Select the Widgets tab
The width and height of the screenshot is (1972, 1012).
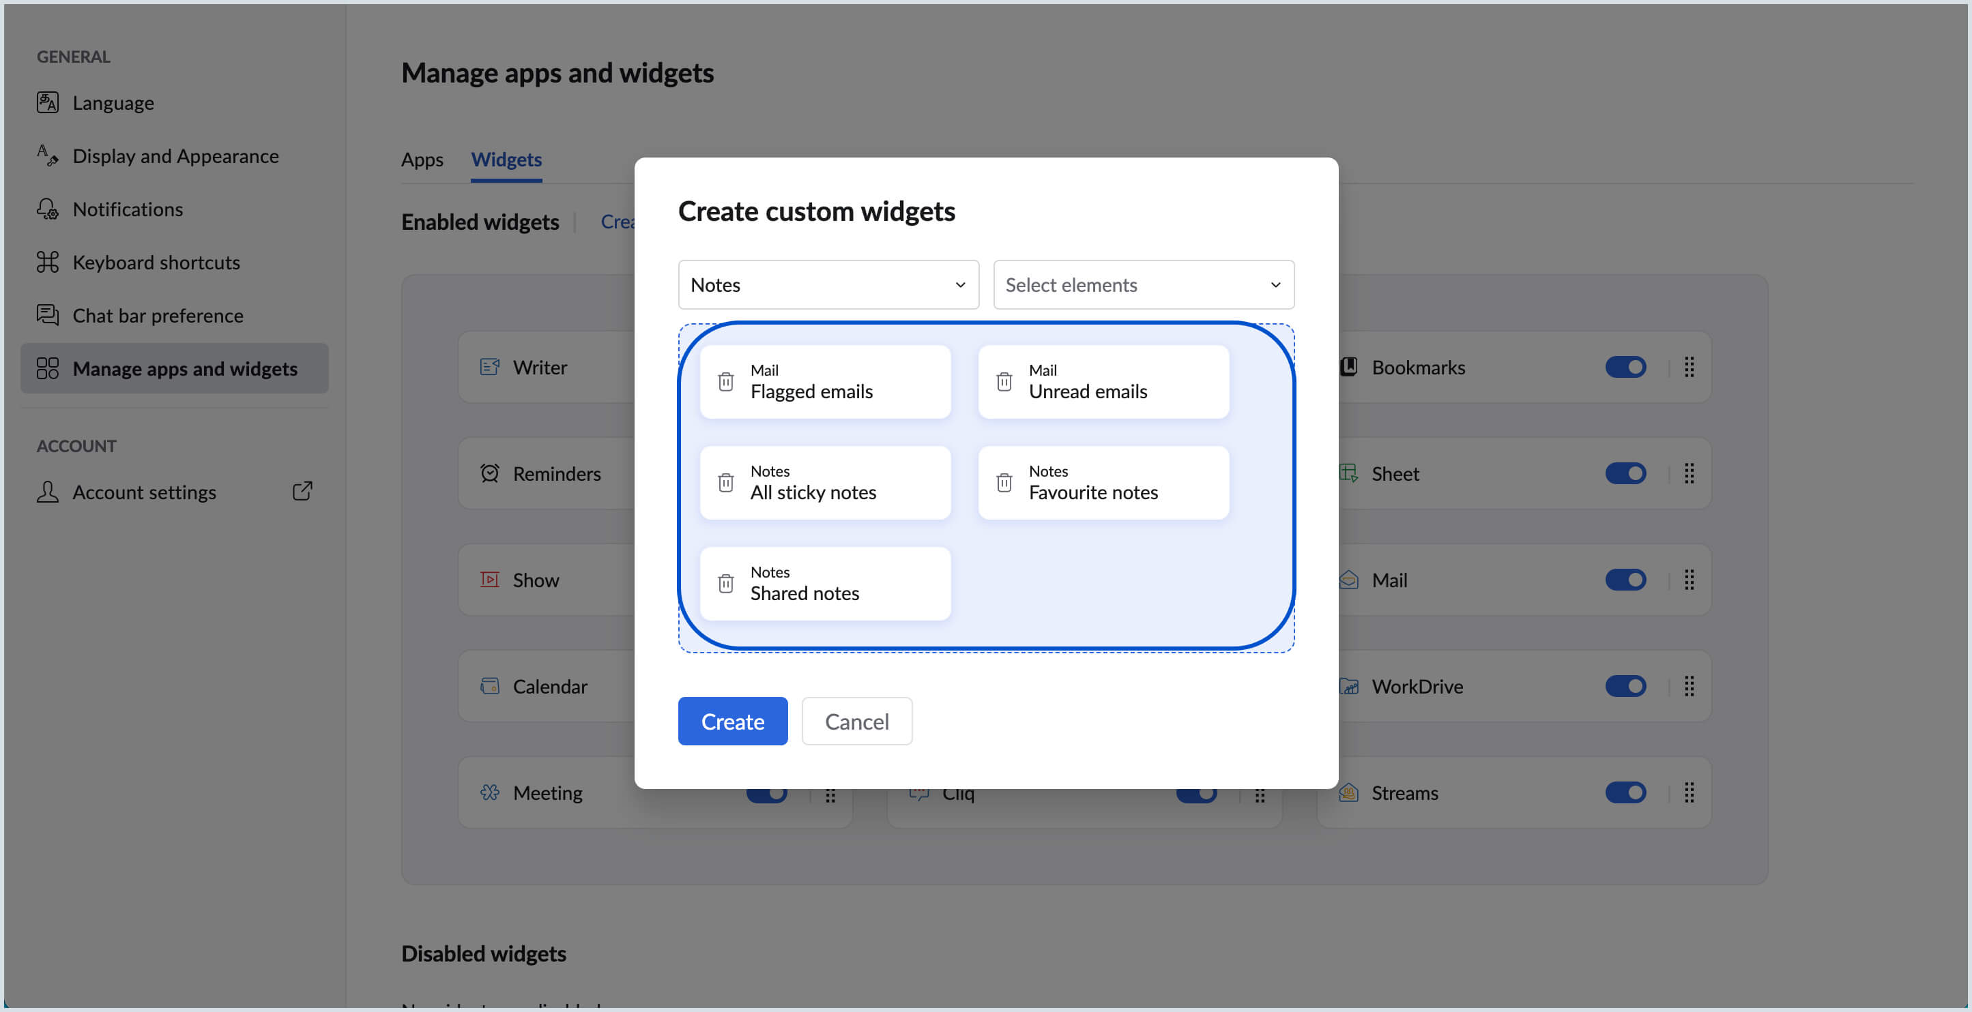pos(506,159)
